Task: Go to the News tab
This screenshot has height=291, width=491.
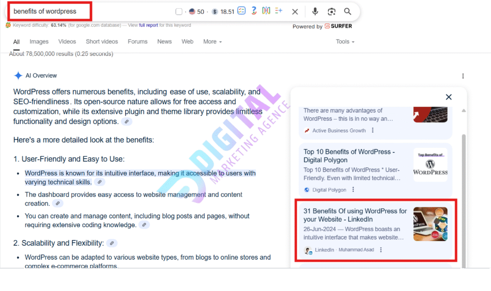Action: pyautogui.click(x=164, y=42)
